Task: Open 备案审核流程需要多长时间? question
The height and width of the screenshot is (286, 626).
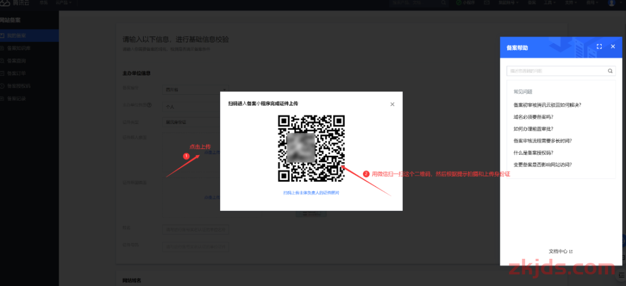Action: click(x=543, y=141)
